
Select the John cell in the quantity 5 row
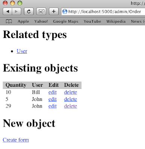click(x=37, y=99)
